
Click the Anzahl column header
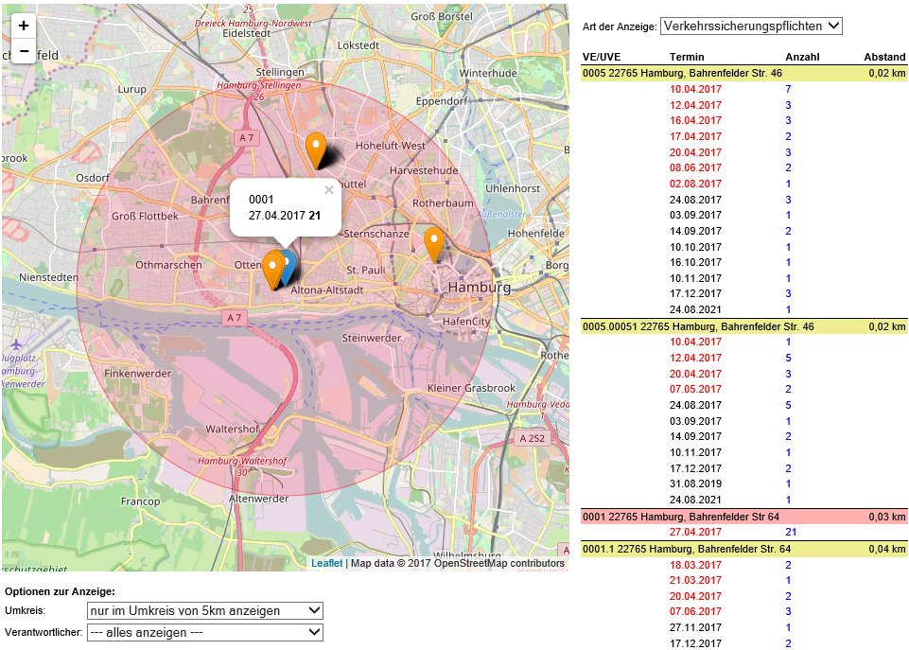pos(802,57)
